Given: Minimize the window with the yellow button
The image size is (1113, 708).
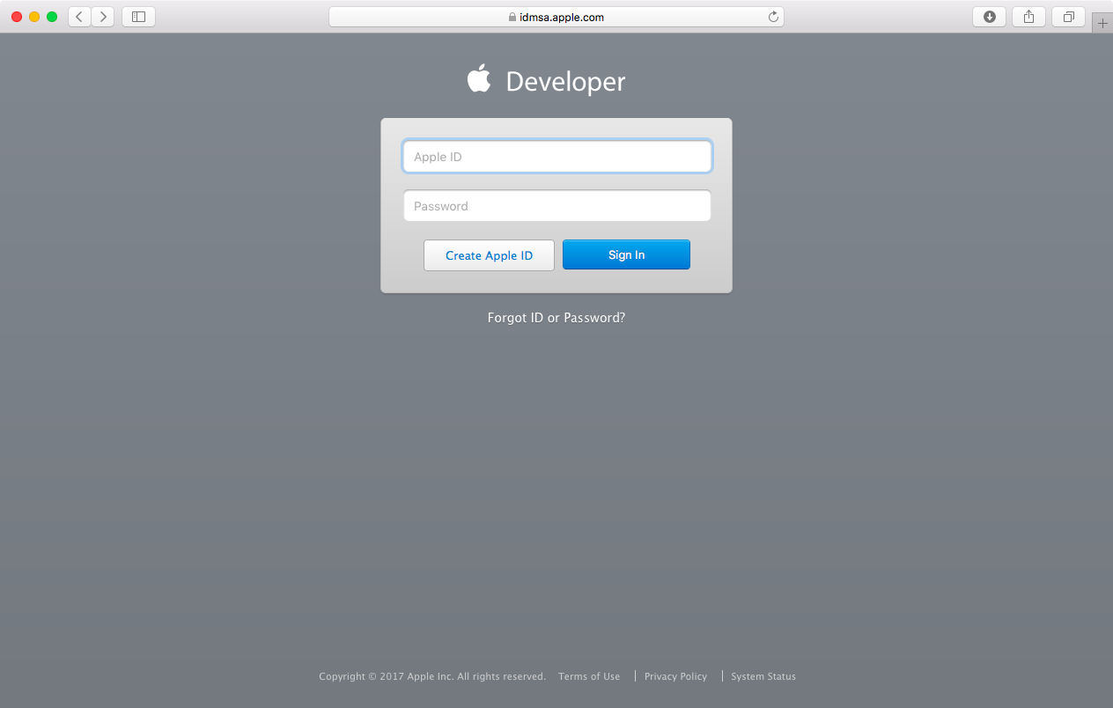Looking at the screenshot, I should pos(34,17).
